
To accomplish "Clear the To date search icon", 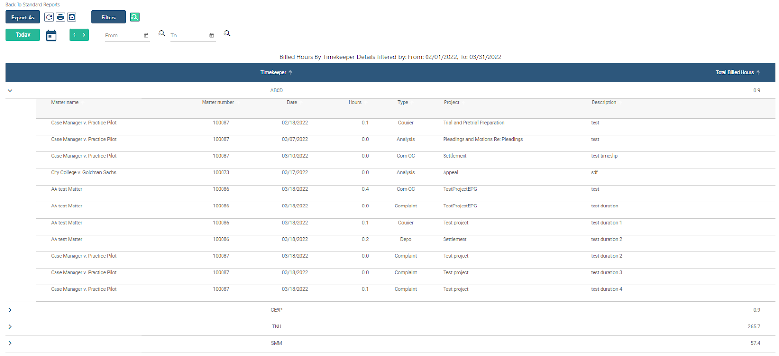I will coord(227,33).
